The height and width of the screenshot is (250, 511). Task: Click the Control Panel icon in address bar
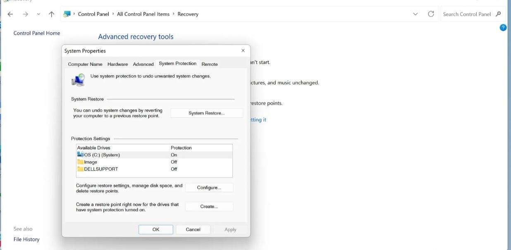(67, 14)
